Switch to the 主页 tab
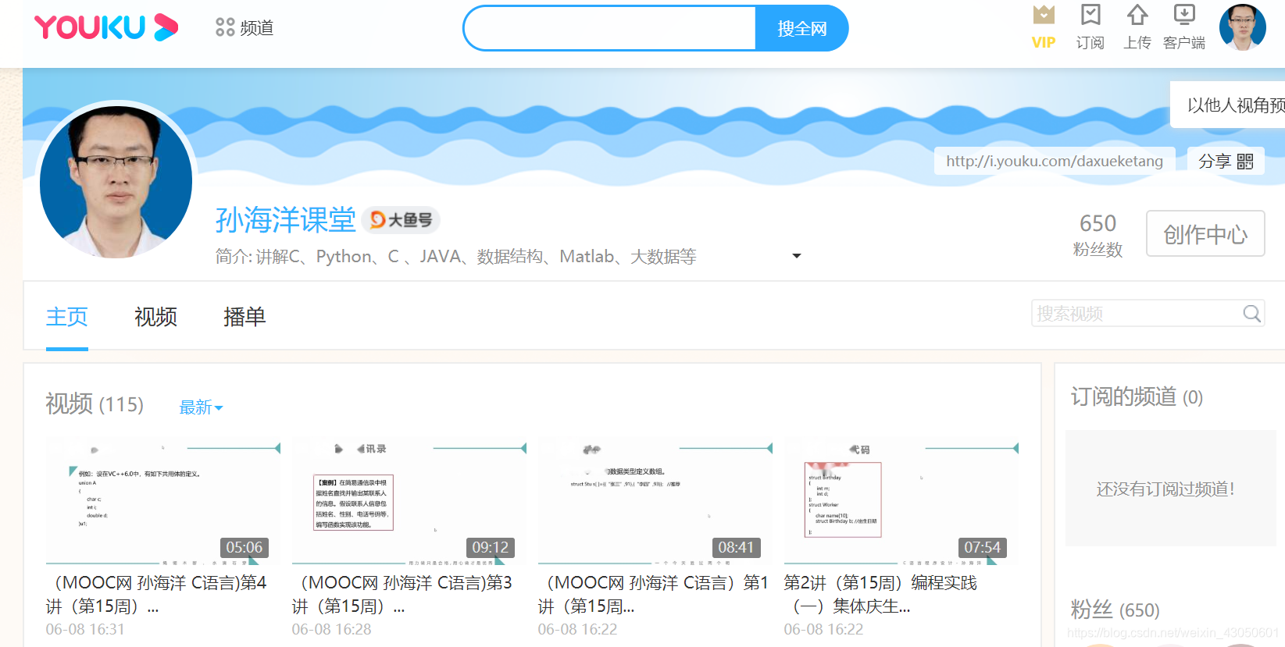1285x647 pixels. (x=67, y=317)
